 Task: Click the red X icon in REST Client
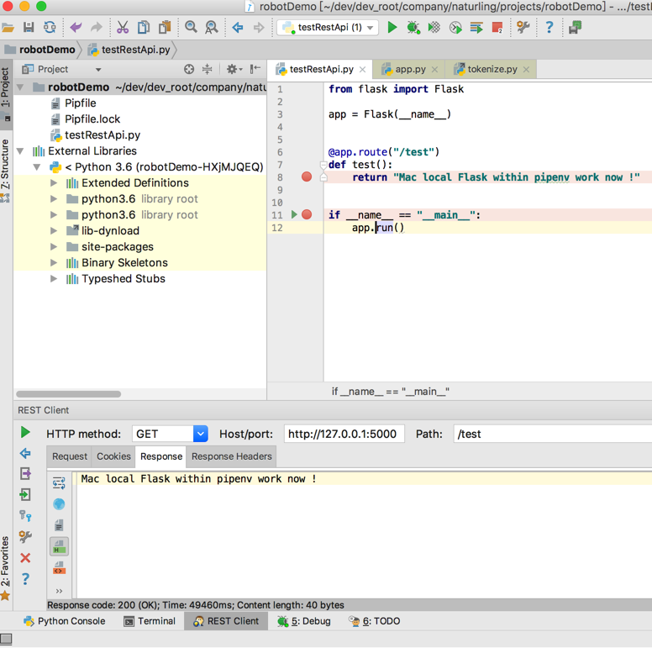25,557
